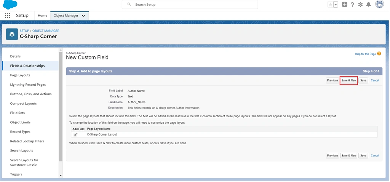390x182 pixels.
Task: Open the favorites list dropdown arrow
Action: pos(336,5)
